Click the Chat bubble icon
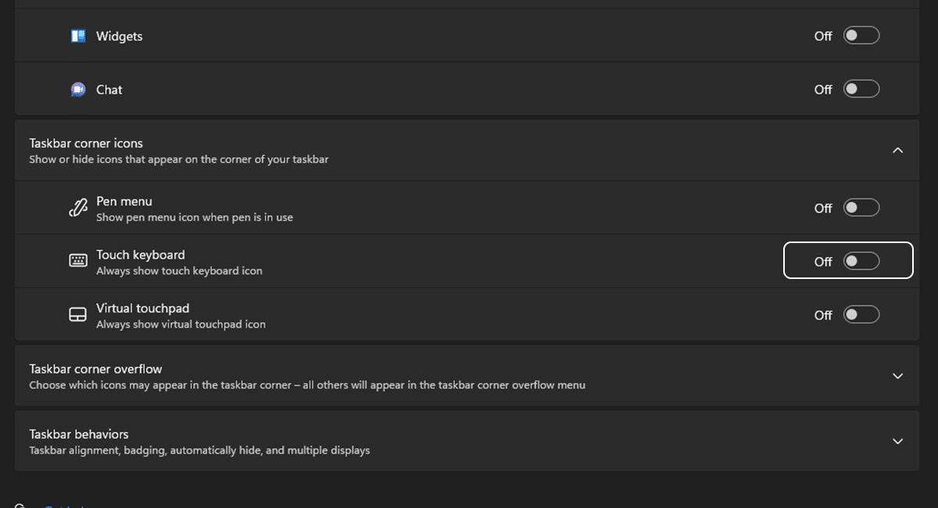Image resolution: width=938 pixels, height=508 pixels. pyautogui.click(x=78, y=90)
